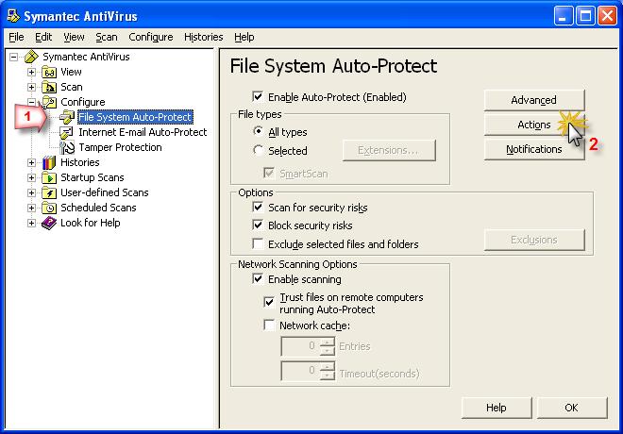Increase the Entries spinner value
This screenshot has width=623, height=434.
coord(327,342)
